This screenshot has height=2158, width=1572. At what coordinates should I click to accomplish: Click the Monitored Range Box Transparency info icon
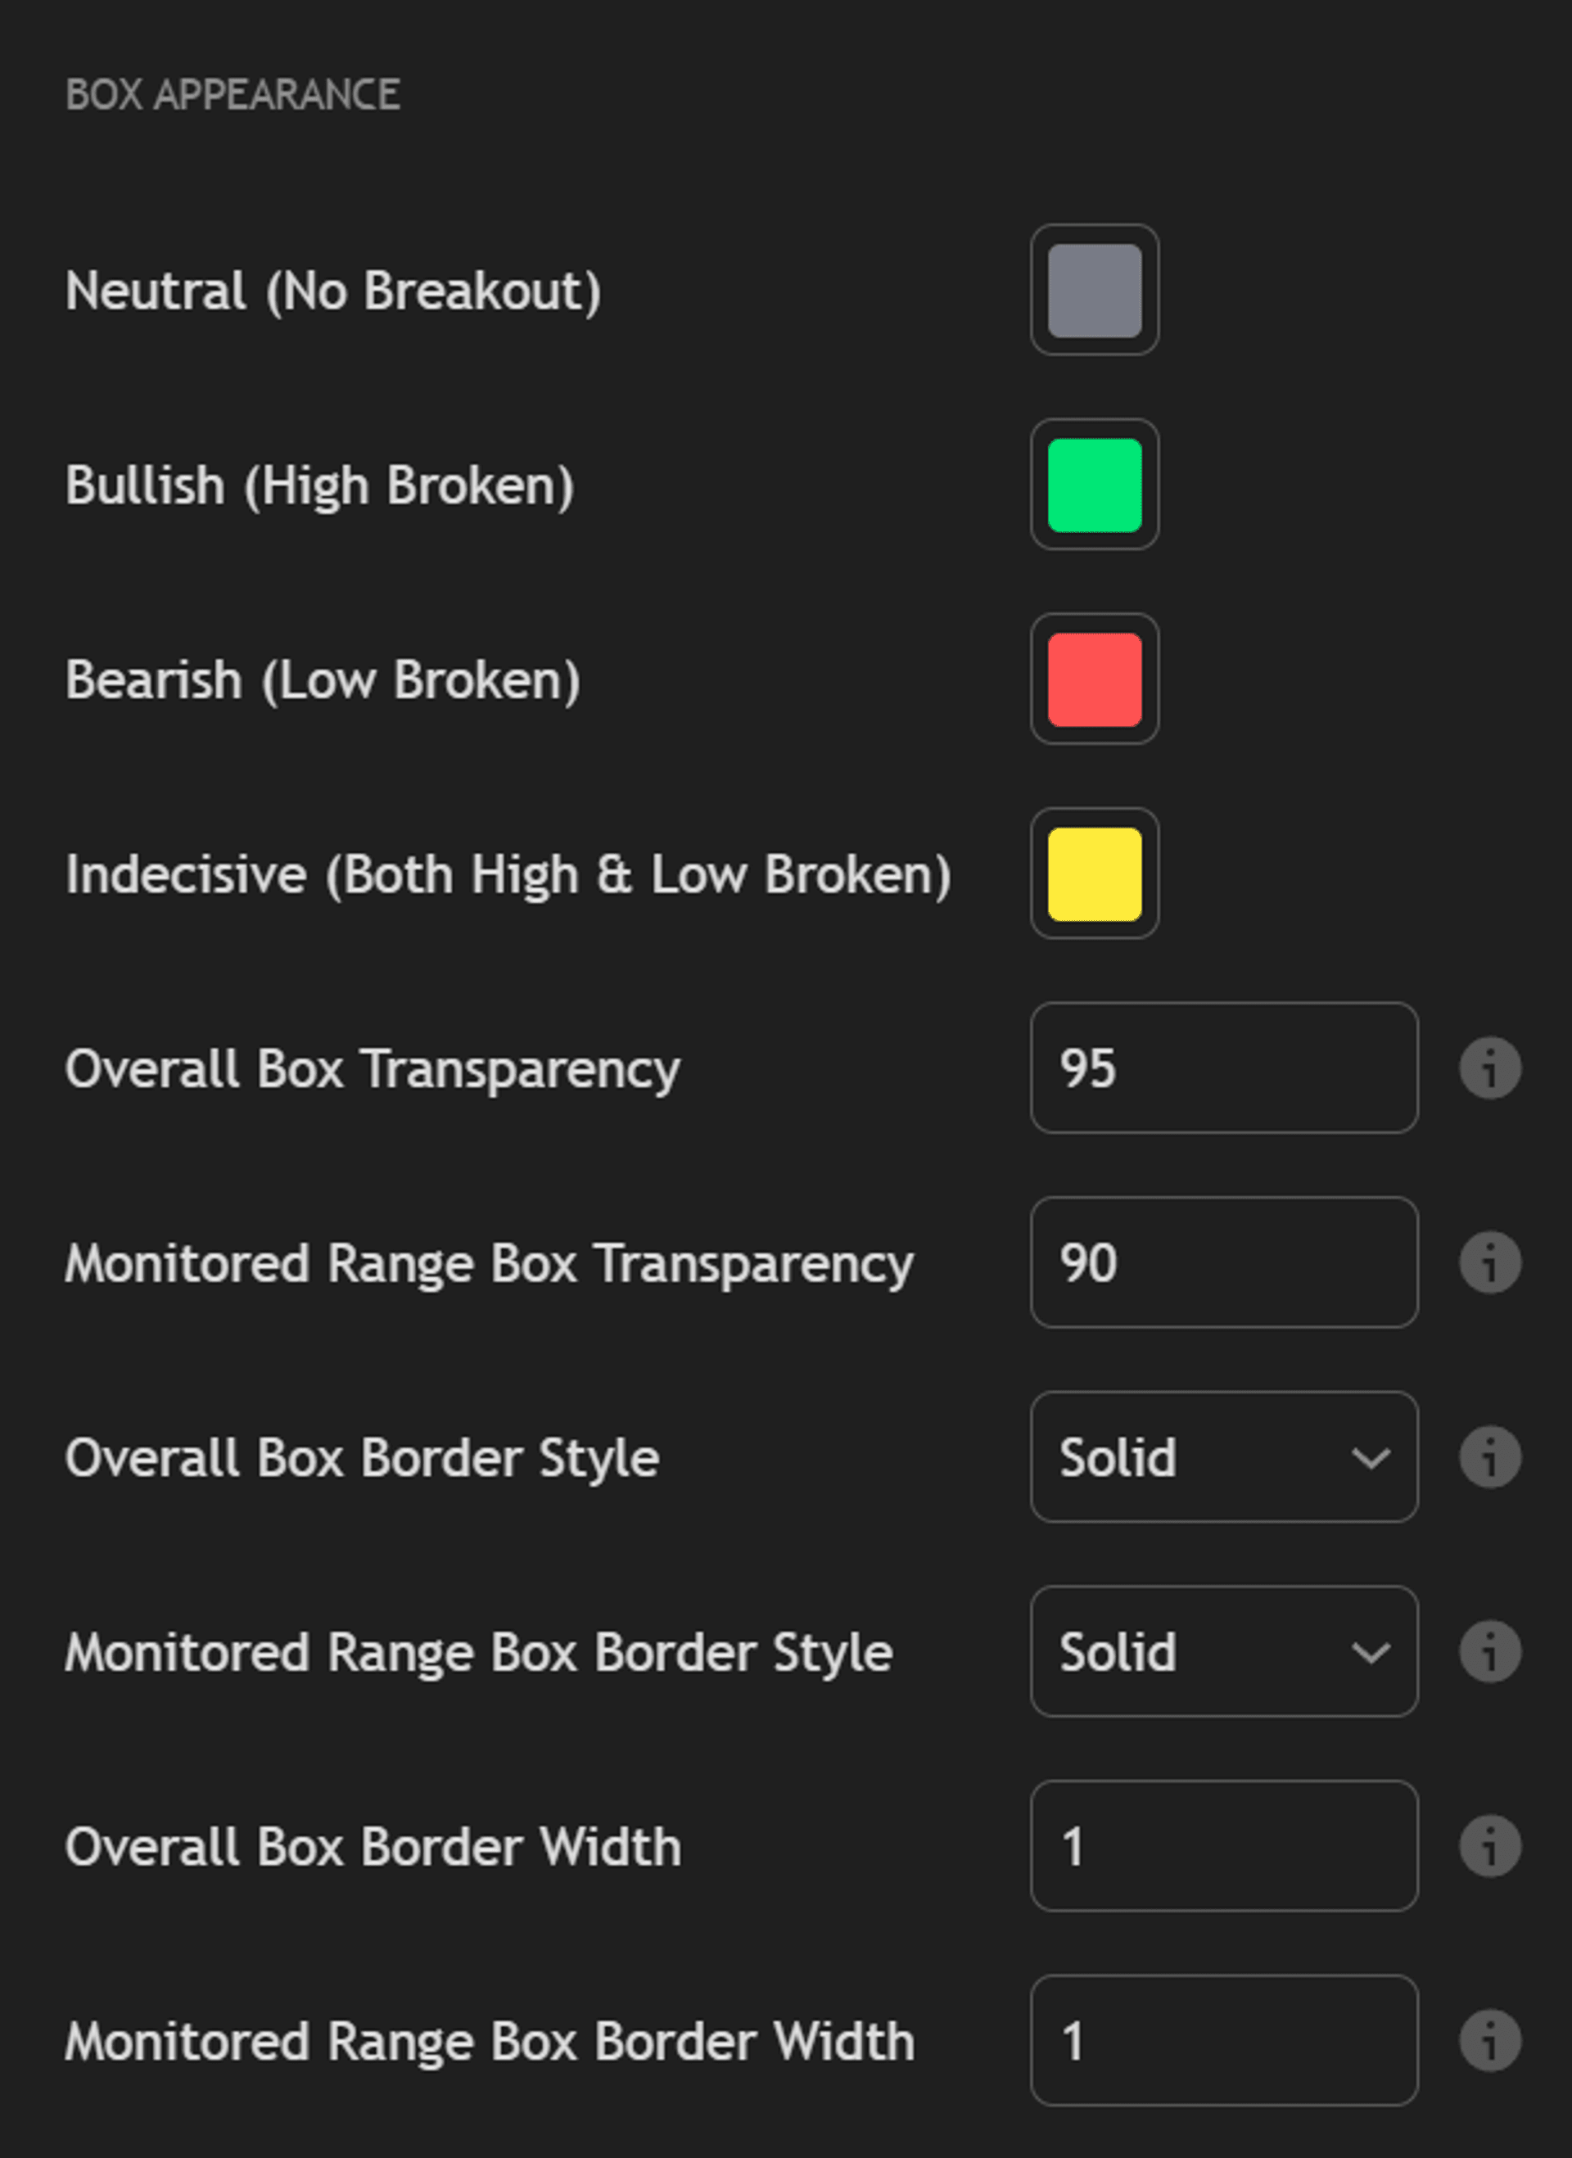coord(1489,1263)
